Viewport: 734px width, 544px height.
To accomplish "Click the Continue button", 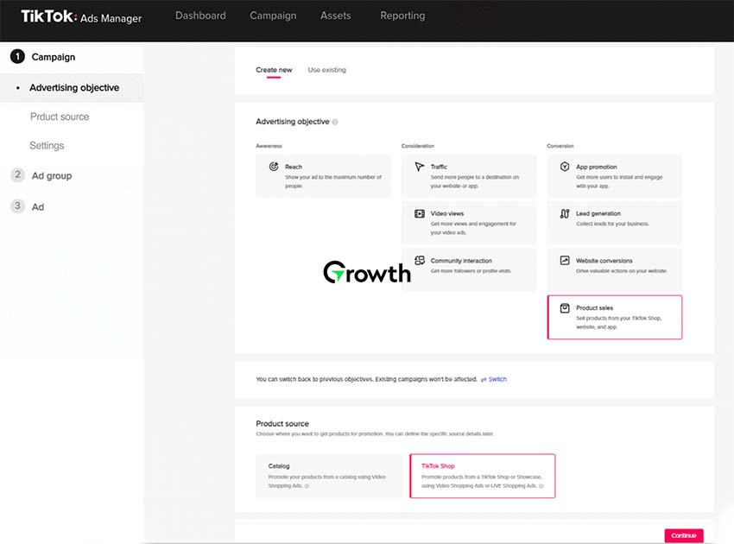I will point(684,535).
